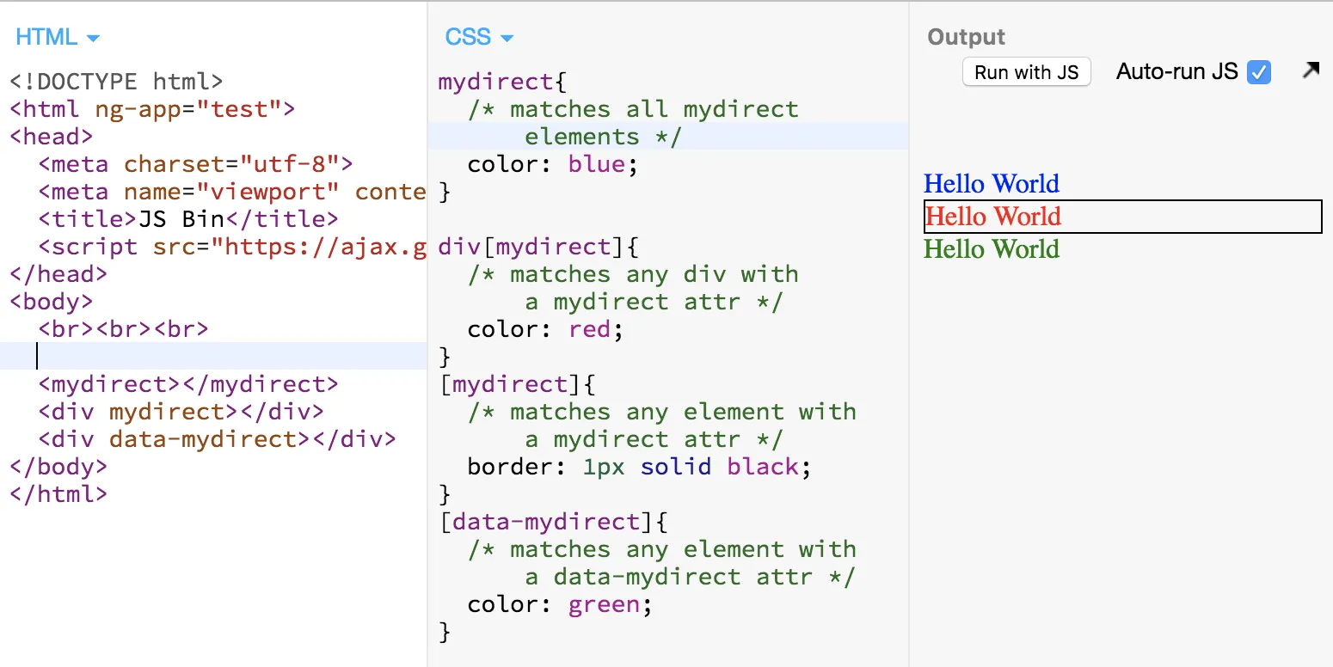The height and width of the screenshot is (667, 1333).
Task: Open the CSS panel dropdown
Action: (479, 38)
